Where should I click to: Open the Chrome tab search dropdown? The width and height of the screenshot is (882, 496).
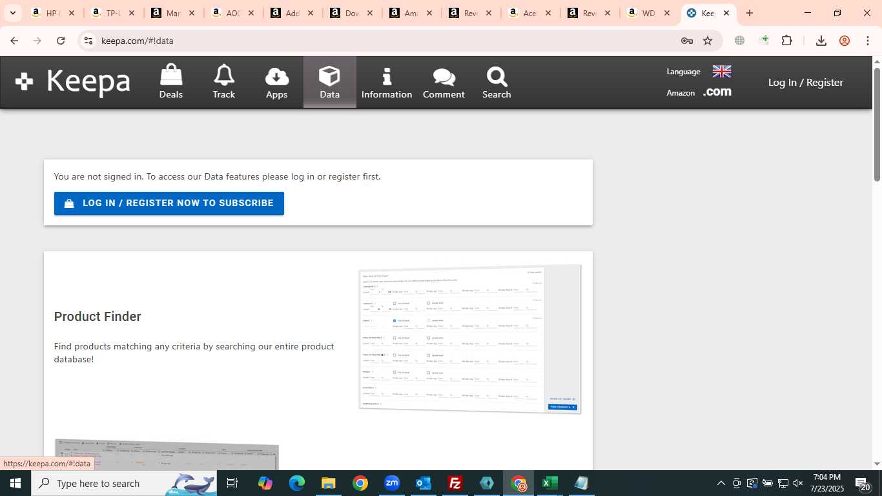pyautogui.click(x=12, y=13)
